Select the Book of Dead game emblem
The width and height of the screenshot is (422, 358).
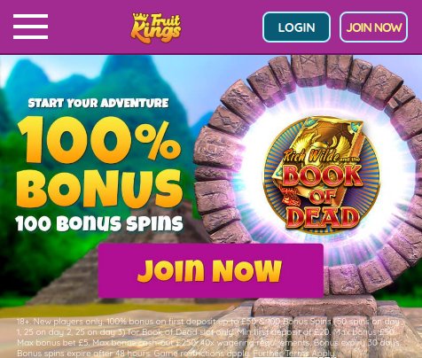[x=322, y=175]
